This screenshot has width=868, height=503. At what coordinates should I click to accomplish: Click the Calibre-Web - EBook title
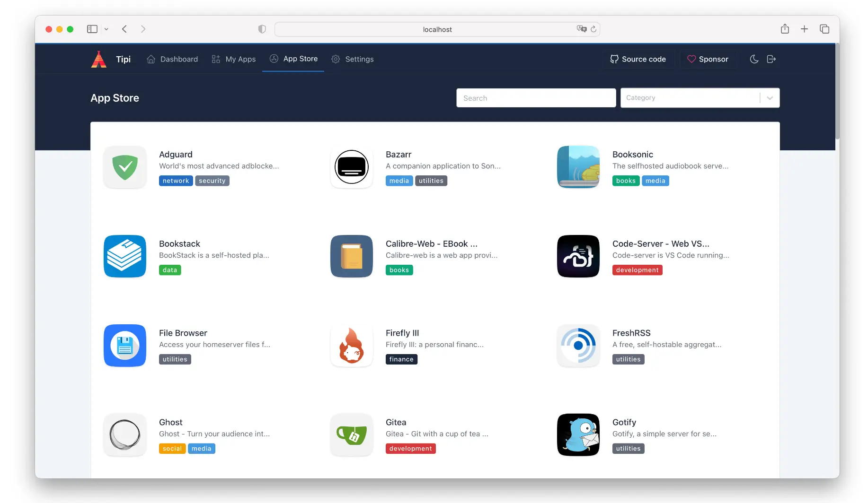(x=432, y=244)
